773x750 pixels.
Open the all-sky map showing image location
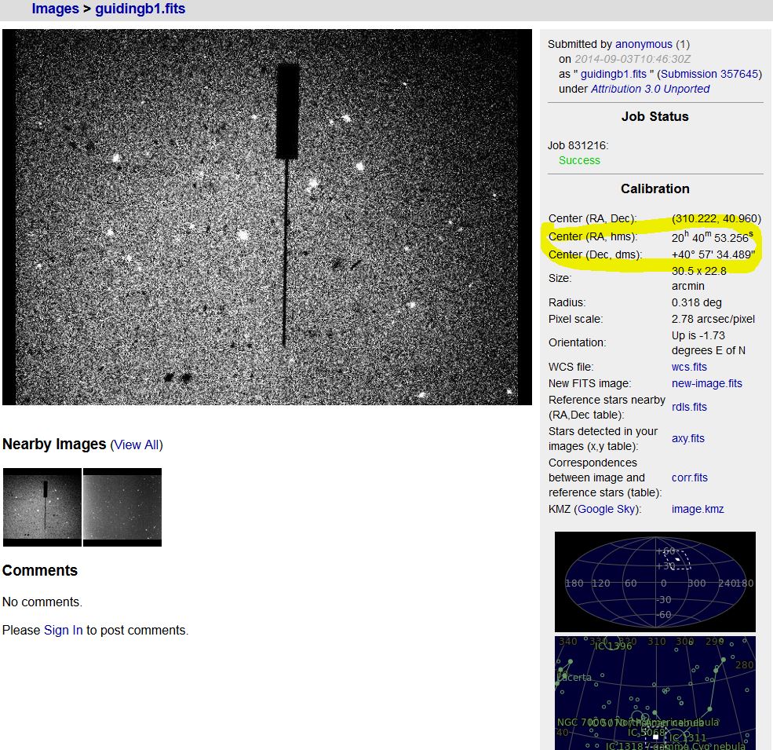click(x=654, y=581)
